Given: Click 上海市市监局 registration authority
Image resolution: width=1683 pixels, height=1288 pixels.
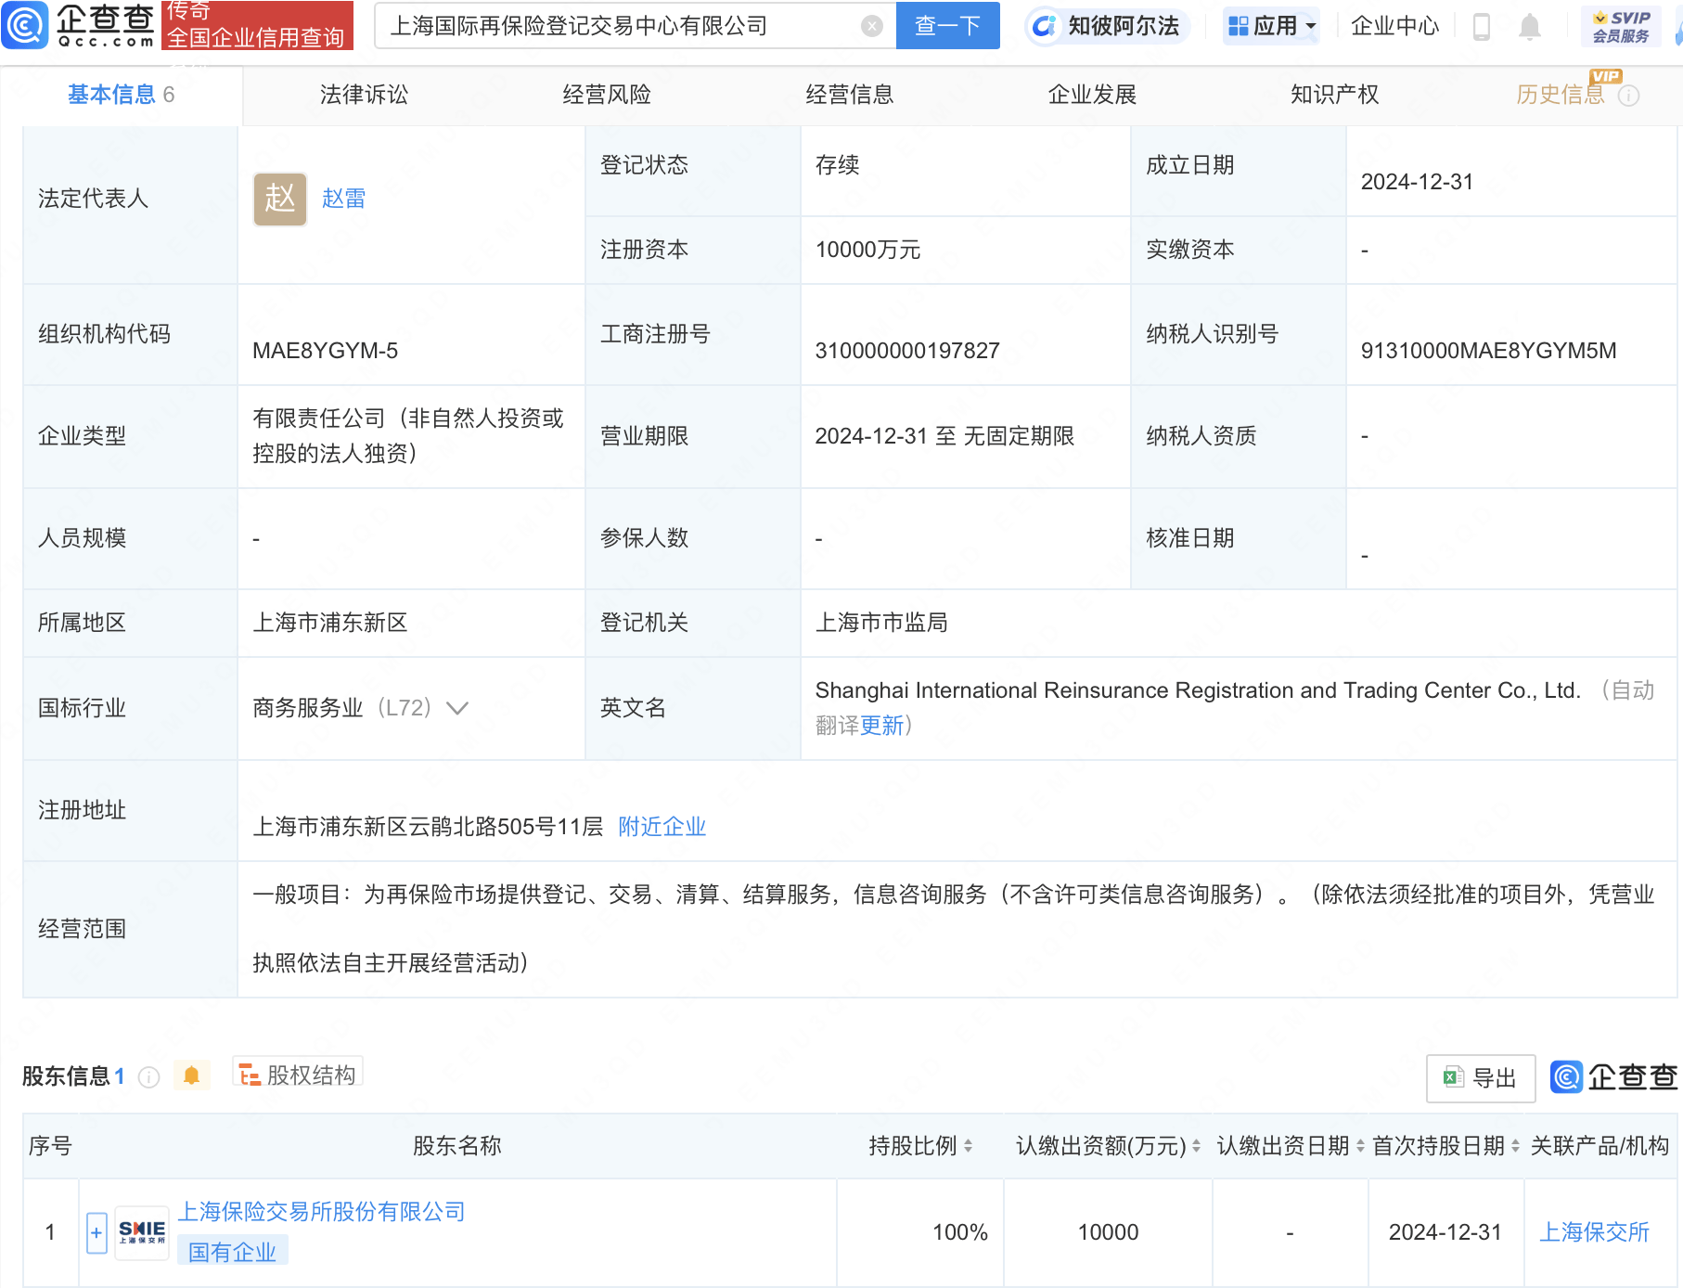Looking at the screenshot, I should pyautogui.click(x=881, y=623).
